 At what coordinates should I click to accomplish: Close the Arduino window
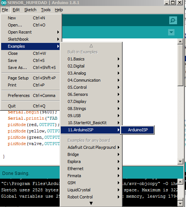point(180,3)
